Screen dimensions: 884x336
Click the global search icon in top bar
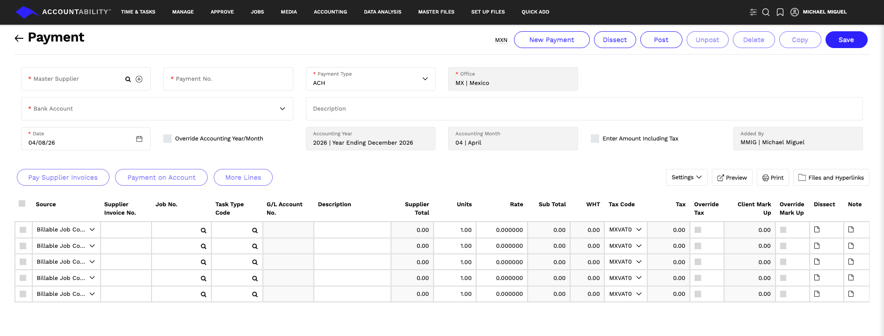click(x=766, y=12)
